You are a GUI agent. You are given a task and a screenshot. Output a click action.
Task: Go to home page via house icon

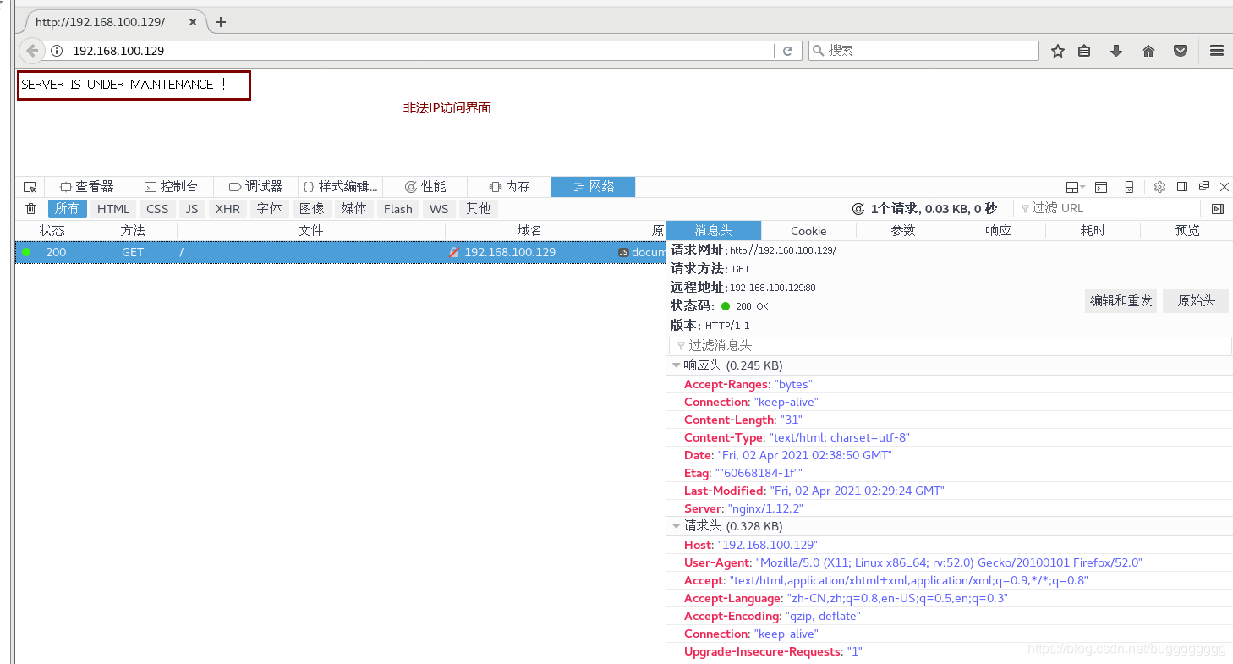(1148, 51)
